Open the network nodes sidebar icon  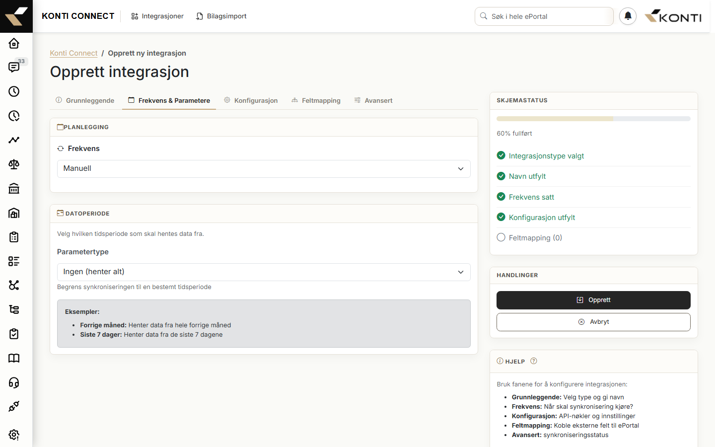[14, 285]
